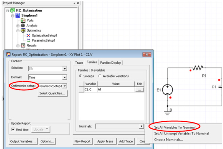This screenshot has width=223, height=149.
Task: Click the row selector for C1.C
Action: click(x=81, y=90)
